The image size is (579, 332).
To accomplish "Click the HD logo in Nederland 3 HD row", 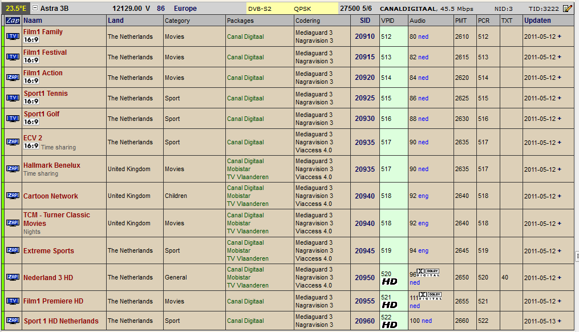I will pyautogui.click(x=390, y=281).
